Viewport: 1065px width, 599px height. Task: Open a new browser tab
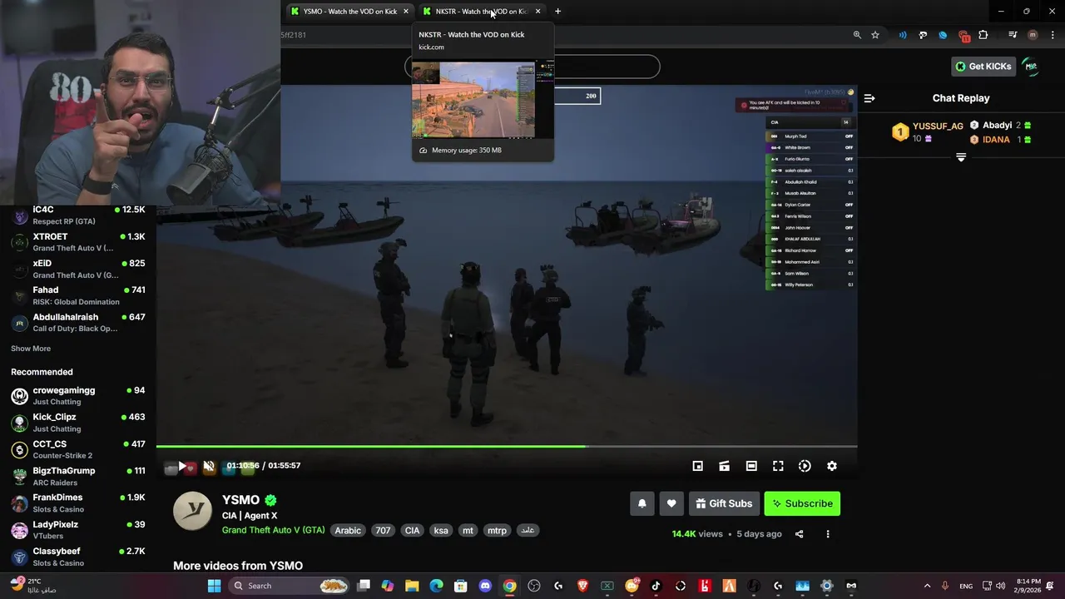pos(557,11)
